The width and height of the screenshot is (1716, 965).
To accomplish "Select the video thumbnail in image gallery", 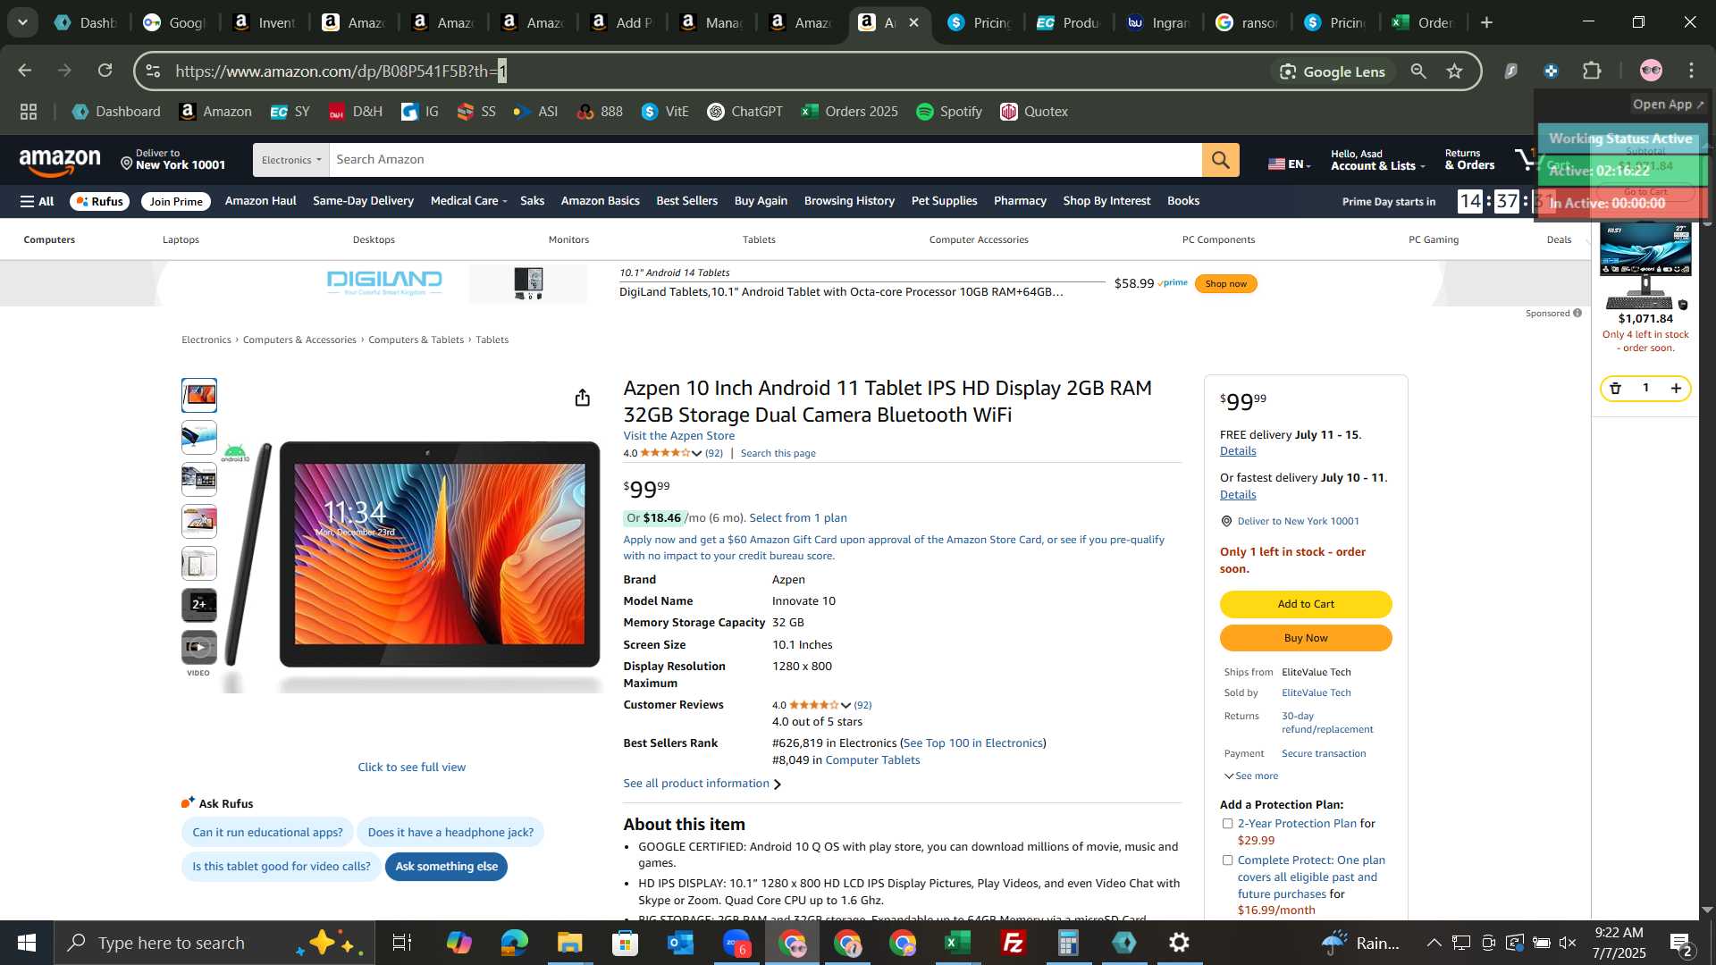I will [198, 647].
